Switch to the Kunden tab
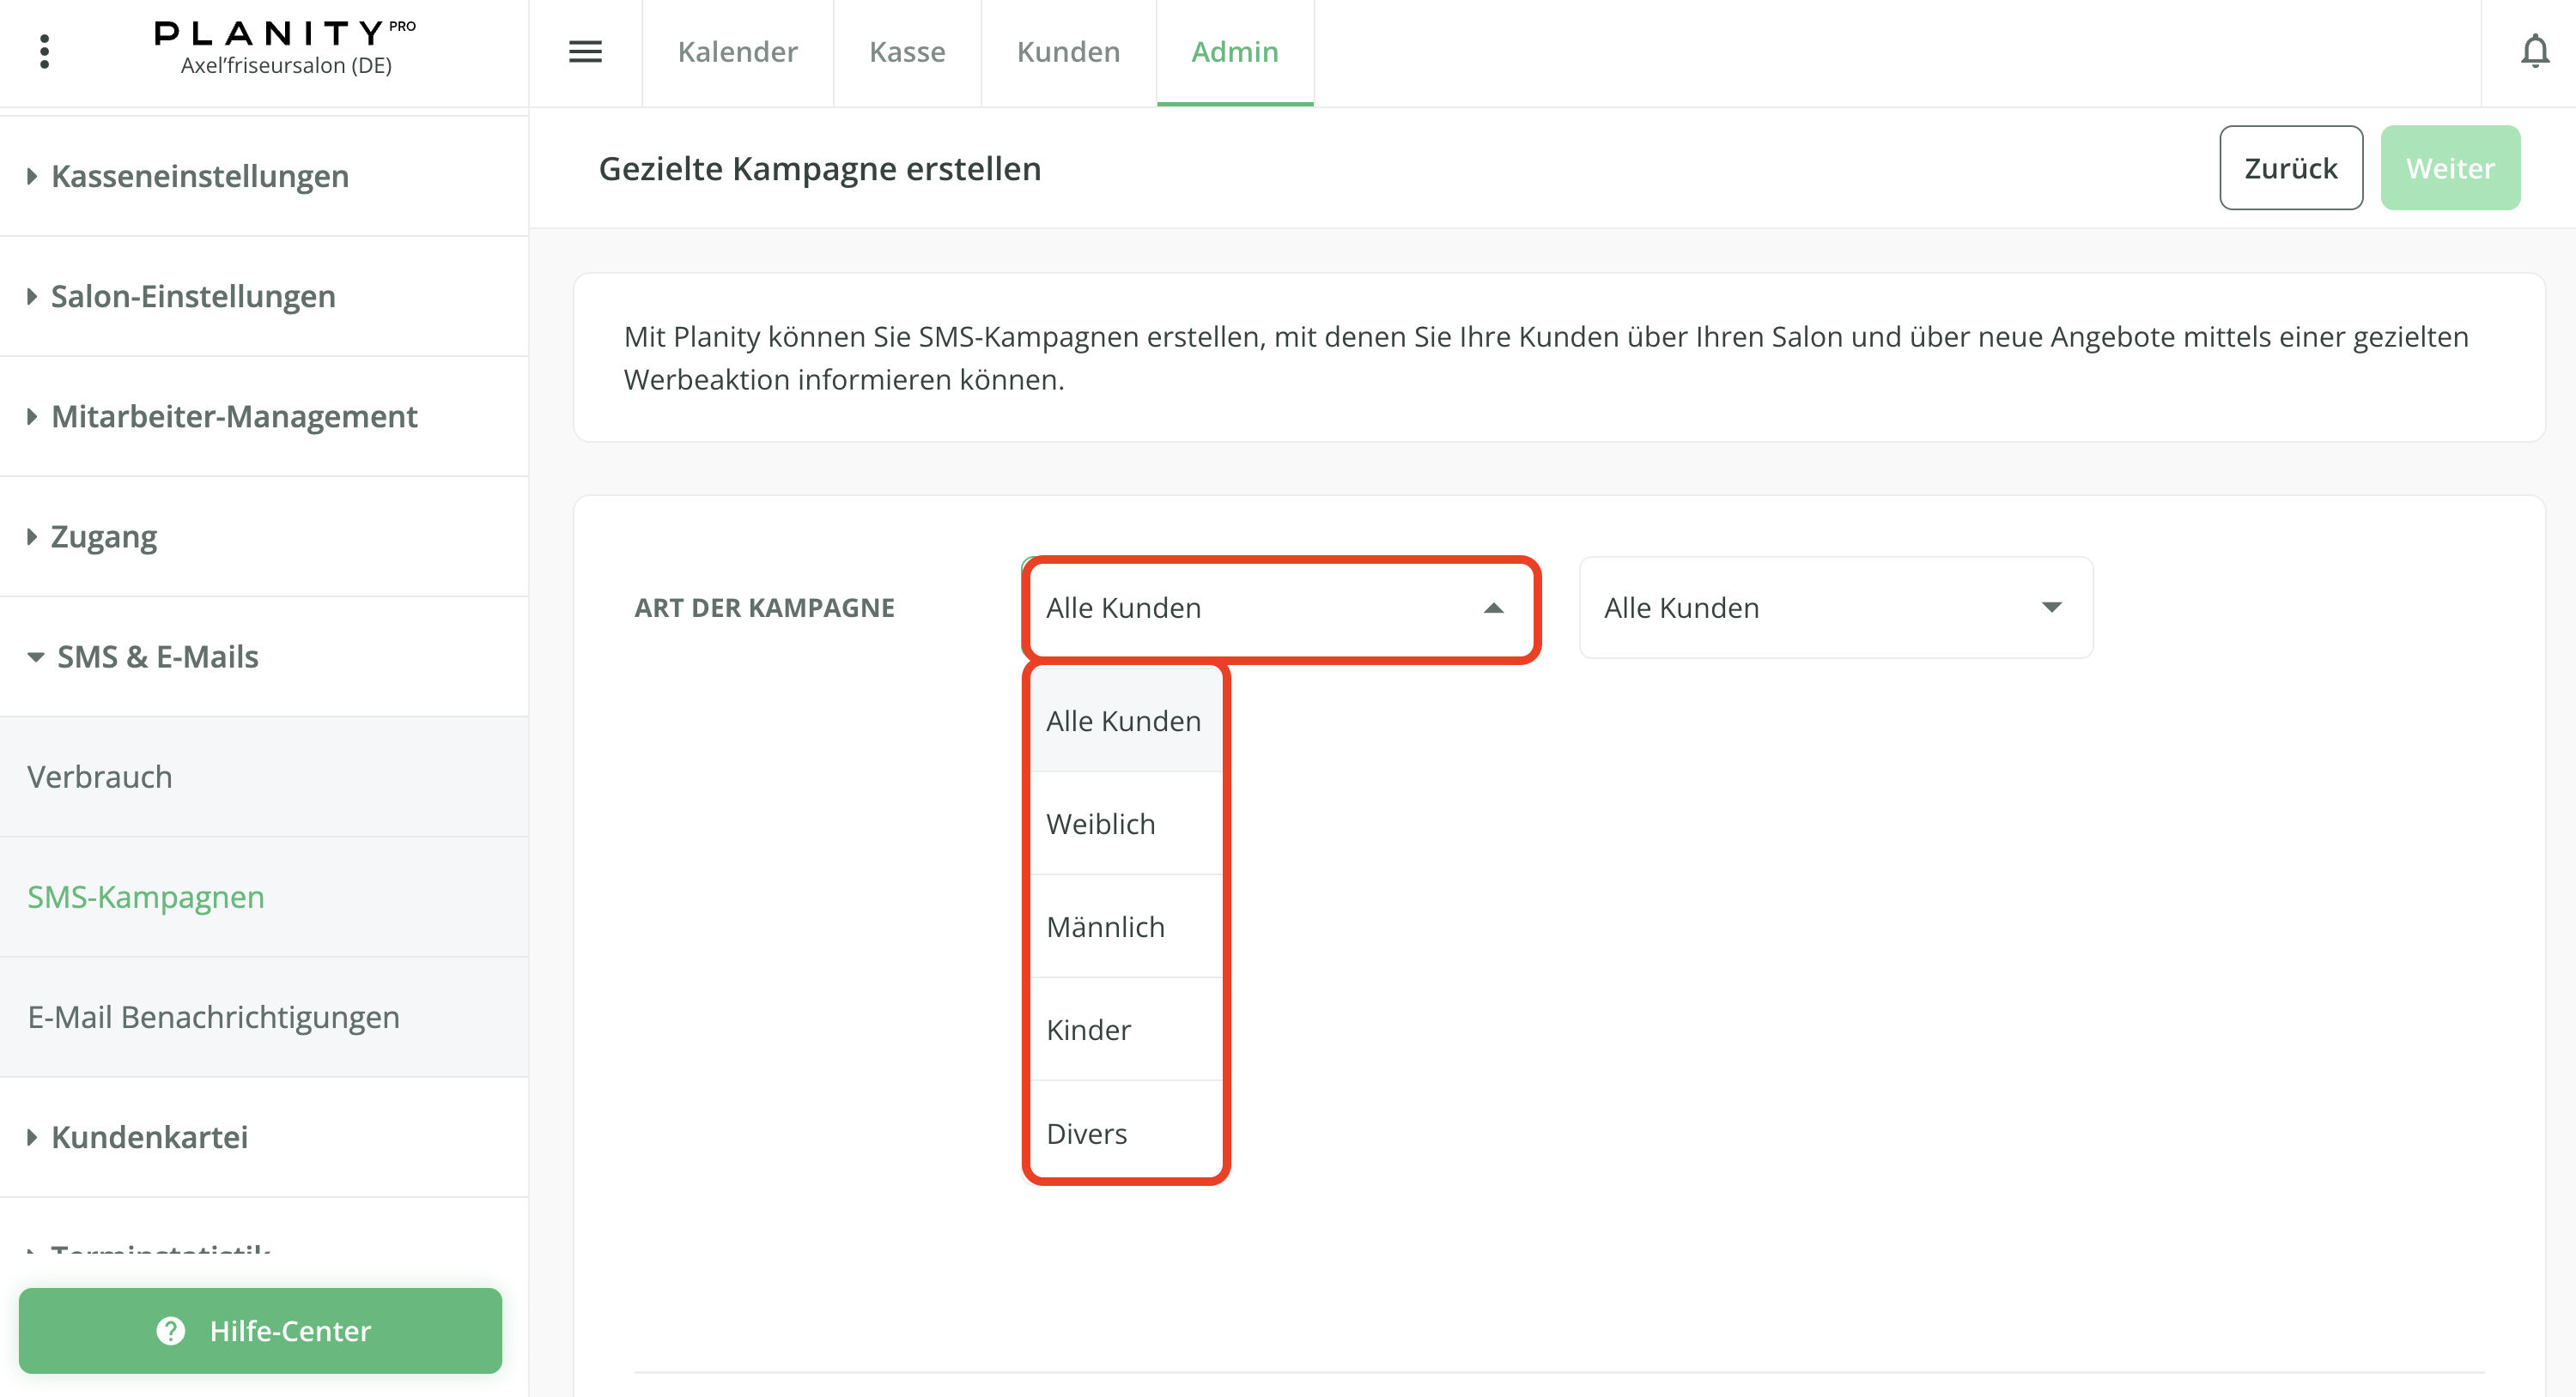 click(1068, 52)
